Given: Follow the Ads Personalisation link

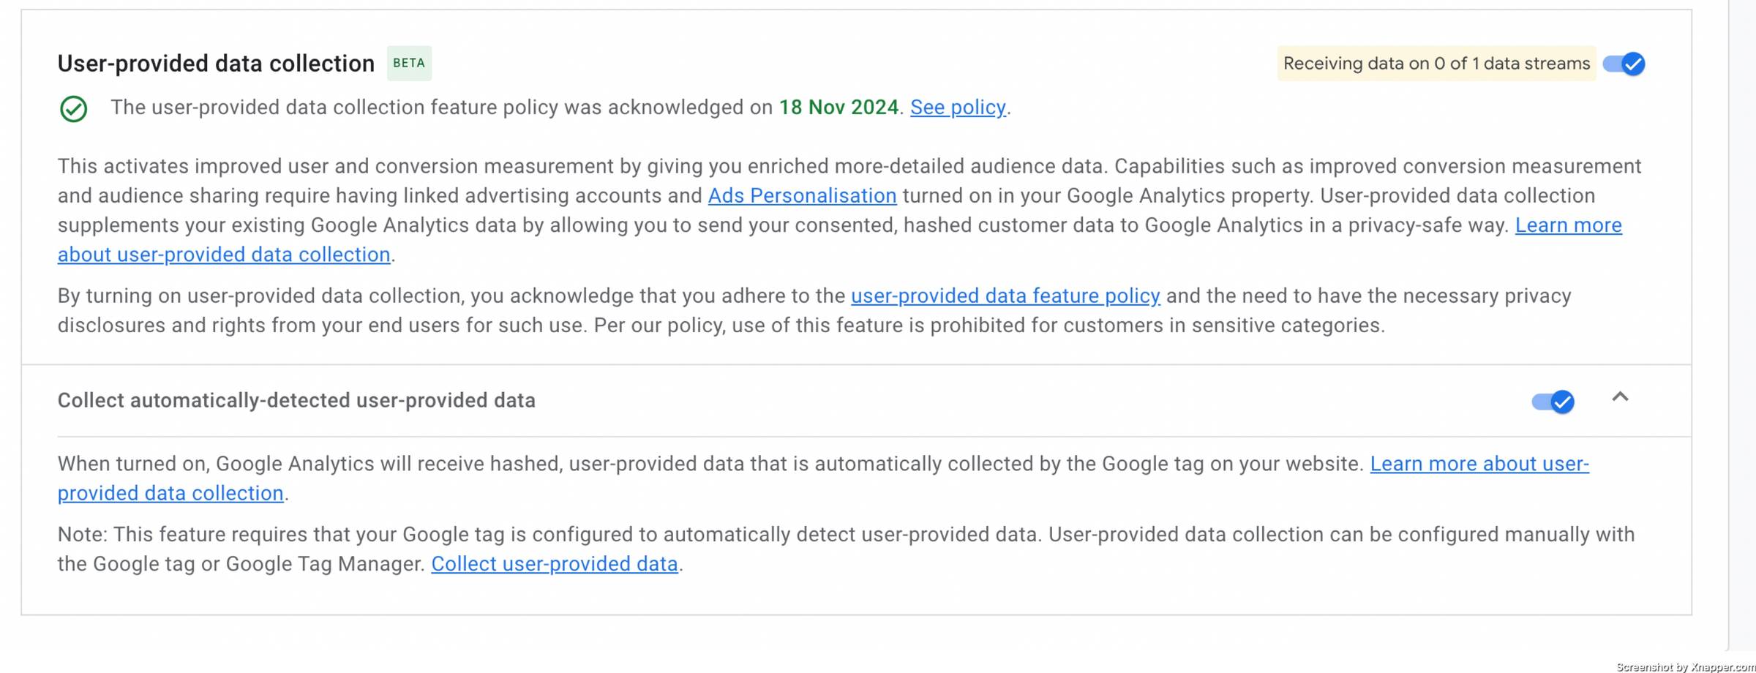Looking at the screenshot, I should pos(802,195).
